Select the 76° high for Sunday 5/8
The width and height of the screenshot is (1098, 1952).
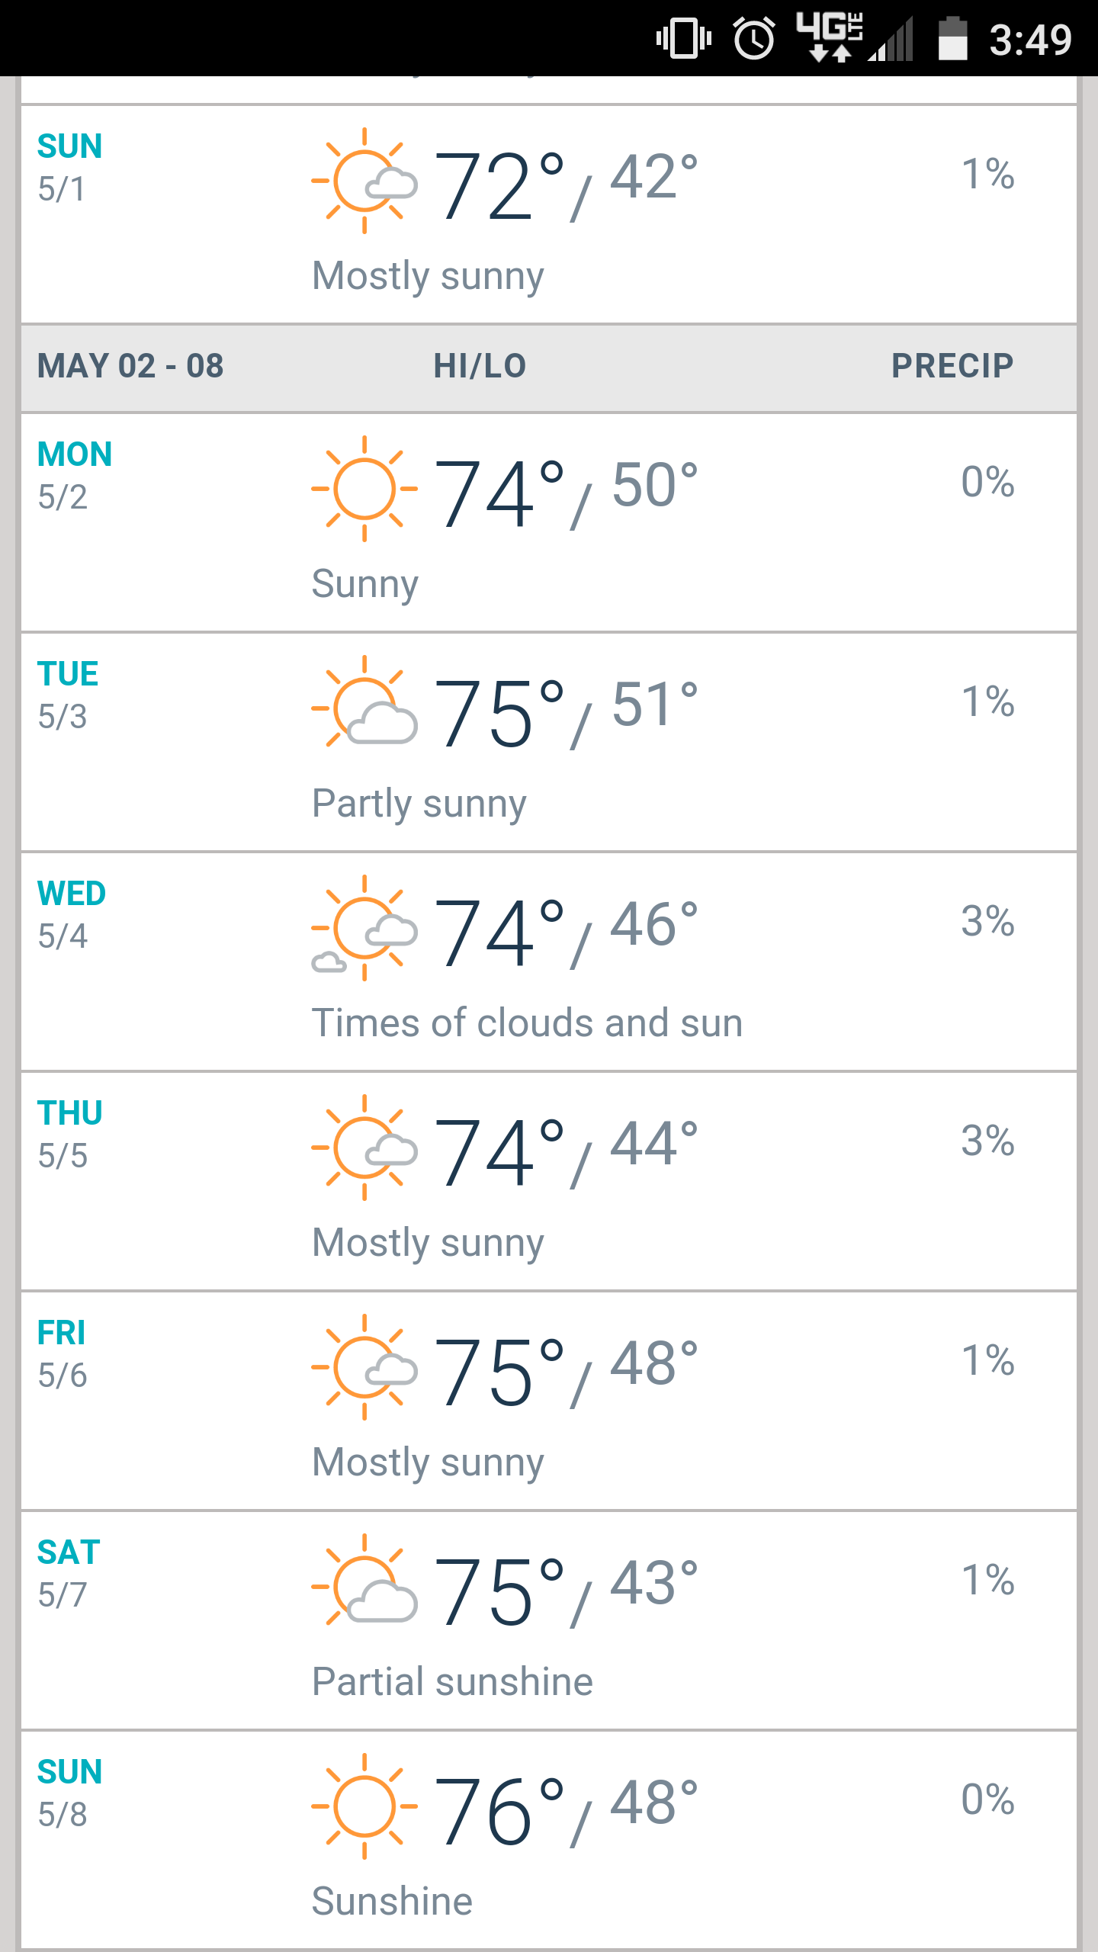(499, 1812)
